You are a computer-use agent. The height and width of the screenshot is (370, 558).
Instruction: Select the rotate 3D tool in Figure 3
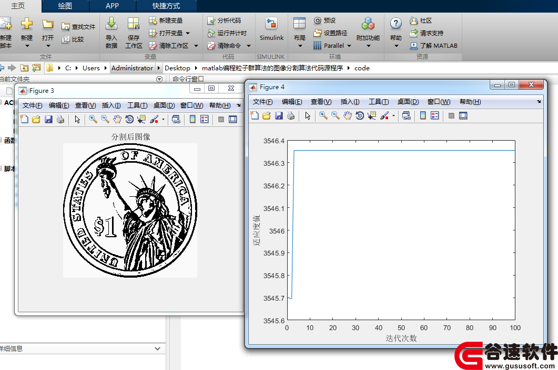[129, 119]
